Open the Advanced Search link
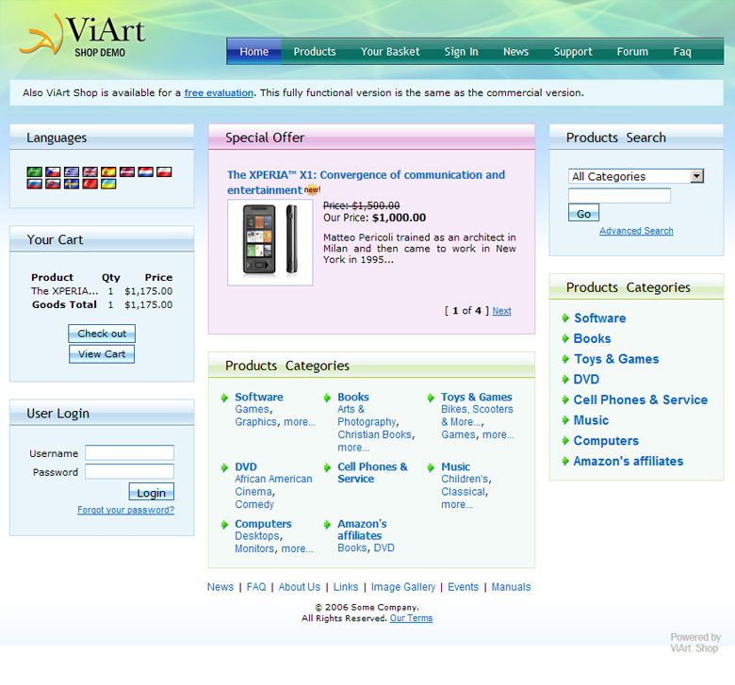Viewport: 735px width, 685px height. pos(636,231)
